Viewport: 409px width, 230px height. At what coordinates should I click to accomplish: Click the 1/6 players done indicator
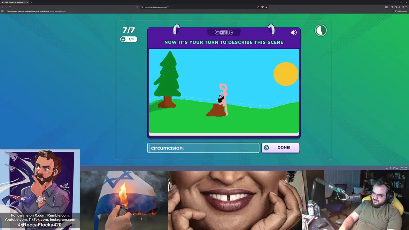tap(129, 39)
